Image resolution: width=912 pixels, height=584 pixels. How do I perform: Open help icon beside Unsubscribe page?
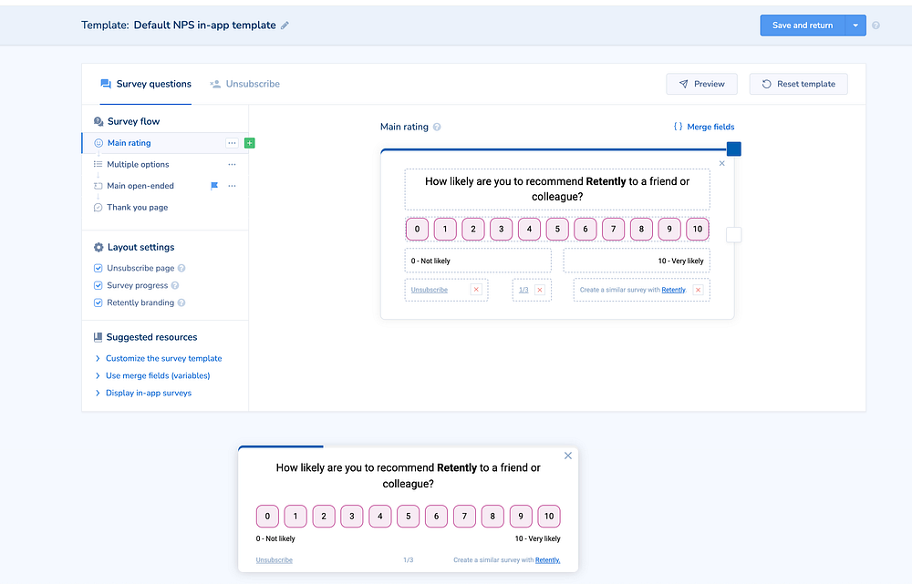click(181, 269)
